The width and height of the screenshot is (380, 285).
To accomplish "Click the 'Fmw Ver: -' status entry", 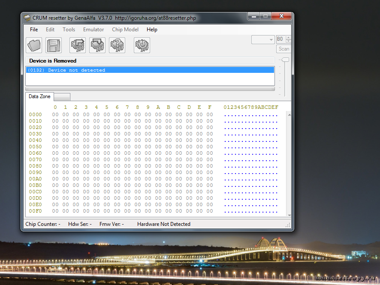I will (x=112, y=224).
